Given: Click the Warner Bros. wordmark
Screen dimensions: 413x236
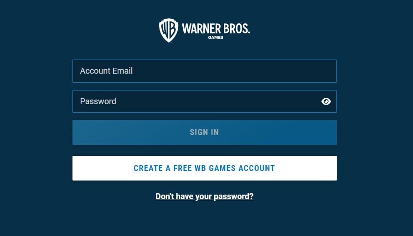Looking at the screenshot, I should click(x=216, y=28).
